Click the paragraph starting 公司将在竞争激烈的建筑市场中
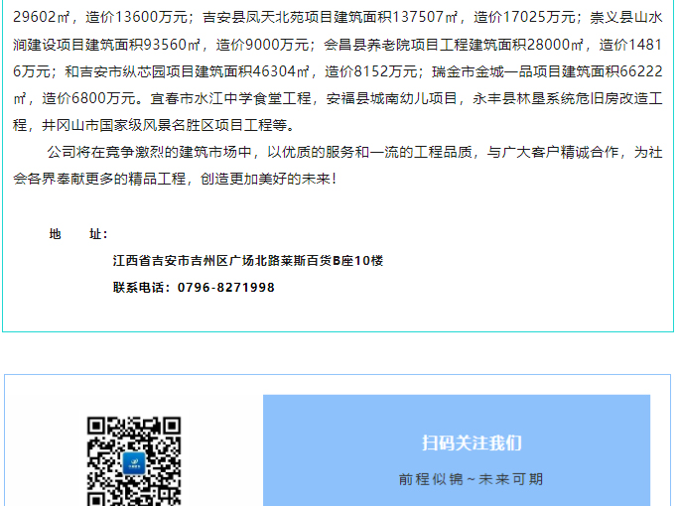 [338, 166]
